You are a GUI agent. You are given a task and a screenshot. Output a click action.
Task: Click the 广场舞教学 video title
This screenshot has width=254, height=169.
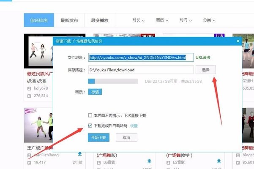(179, 155)
